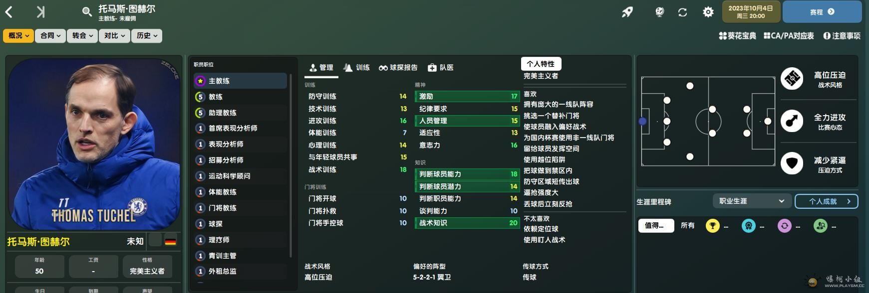Open the CA/PA对应表 link

(x=789, y=36)
